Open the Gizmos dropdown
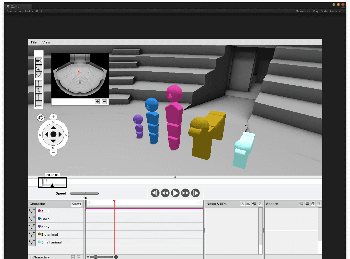Screen dimensions: 350x259 (337, 11)
